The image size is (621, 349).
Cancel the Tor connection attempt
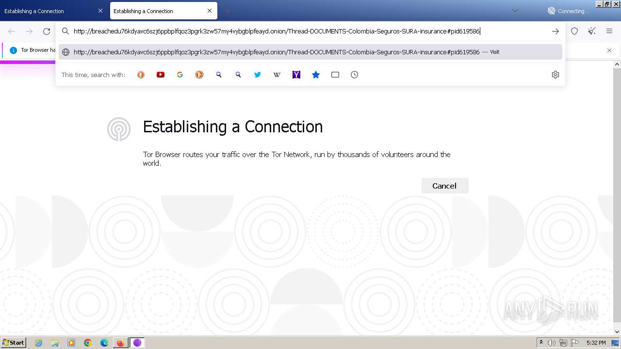point(444,186)
